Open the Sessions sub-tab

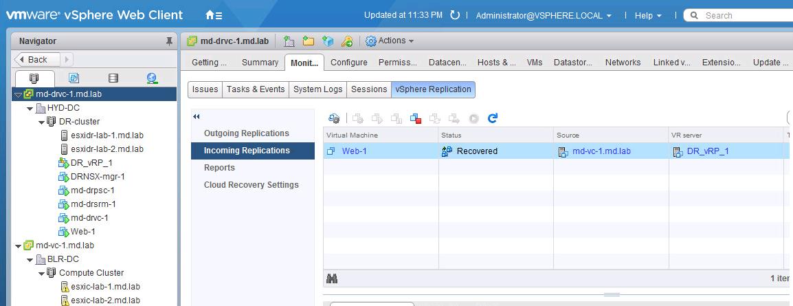(x=369, y=89)
